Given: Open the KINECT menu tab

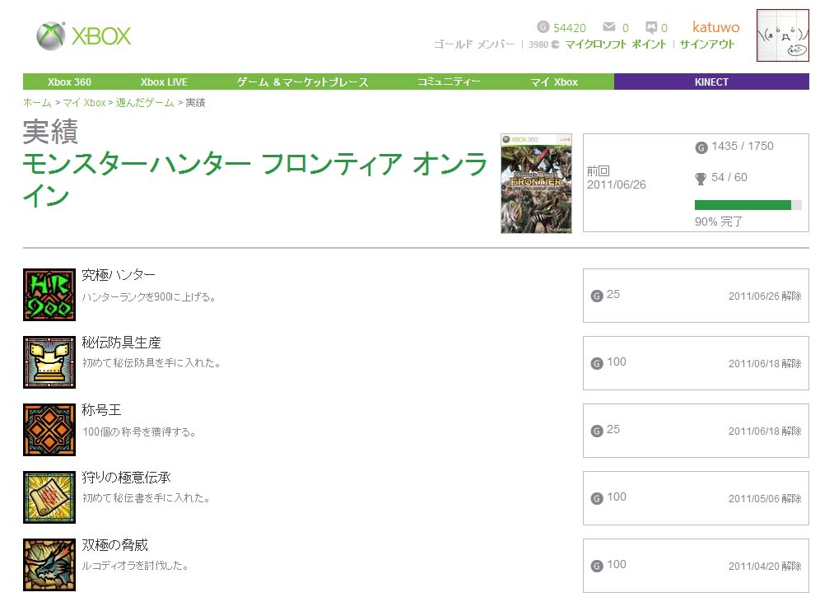Looking at the screenshot, I should pyautogui.click(x=711, y=82).
